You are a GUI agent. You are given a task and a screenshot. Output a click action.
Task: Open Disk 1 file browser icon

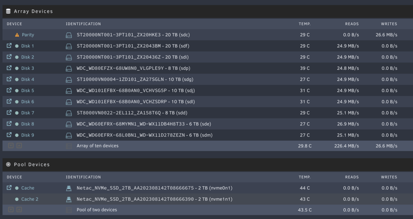[9, 46]
